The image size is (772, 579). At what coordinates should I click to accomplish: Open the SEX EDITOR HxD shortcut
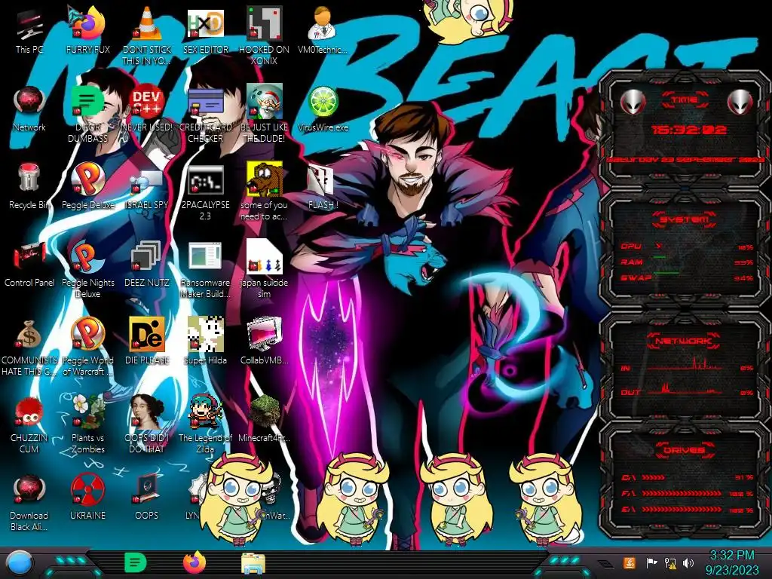click(x=205, y=32)
